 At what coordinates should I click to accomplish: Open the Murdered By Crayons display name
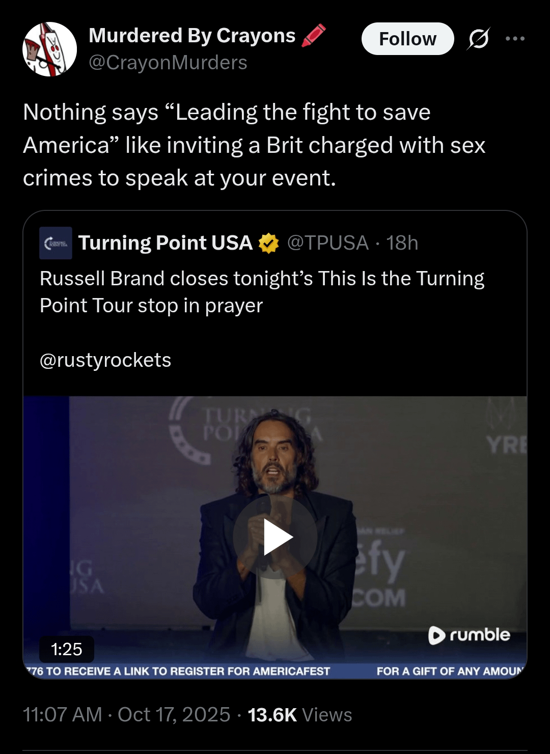pyautogui.click(x=192, y=36)
